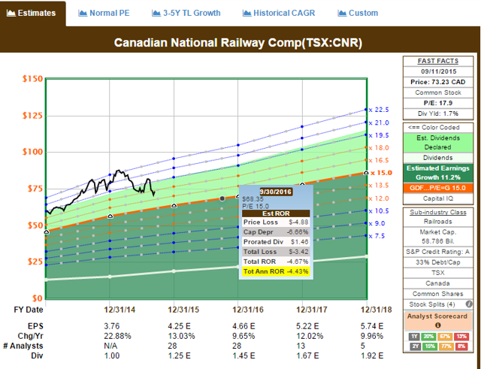Click the 12/31/18 triangle marker at x 15.0
481x369 pixels.
(366, 173)
